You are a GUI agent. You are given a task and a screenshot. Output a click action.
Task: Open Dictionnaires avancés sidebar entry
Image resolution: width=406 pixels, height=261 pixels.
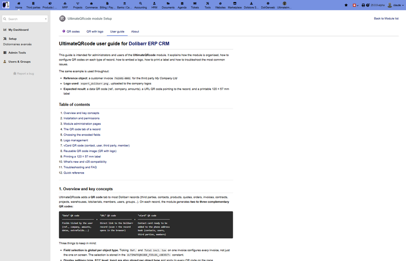point(17,44)
